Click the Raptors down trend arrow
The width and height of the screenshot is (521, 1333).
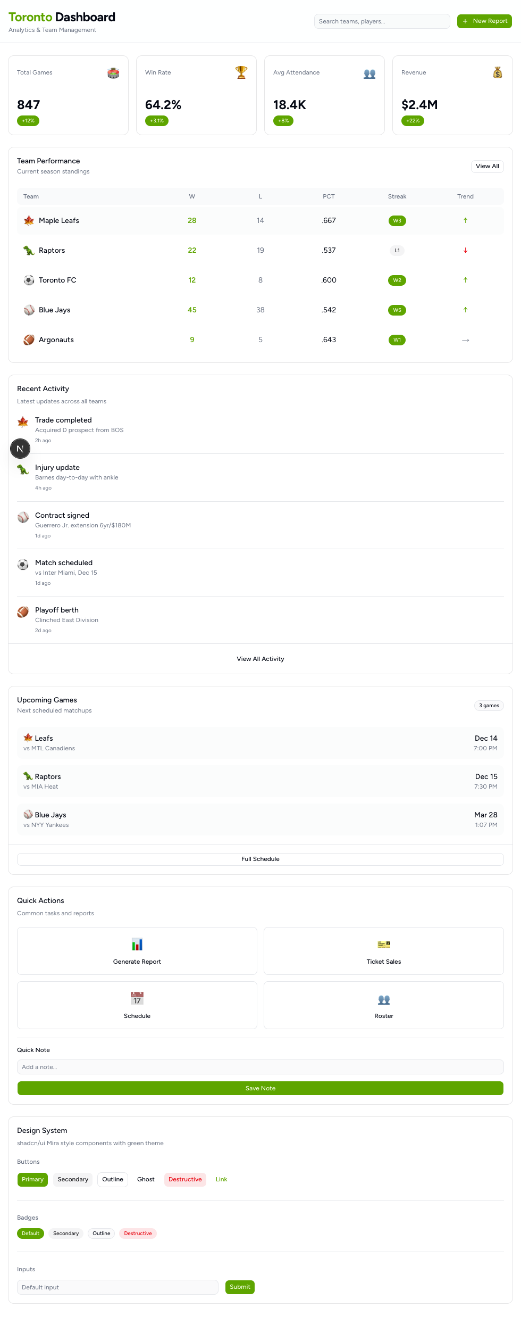point(465,250)
